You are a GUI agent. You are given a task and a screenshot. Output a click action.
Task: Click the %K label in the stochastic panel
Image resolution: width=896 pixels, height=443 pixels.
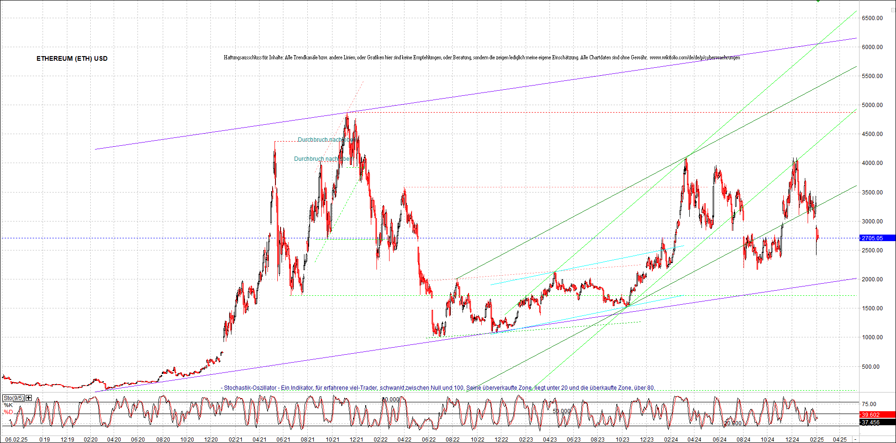pos(8,405)
